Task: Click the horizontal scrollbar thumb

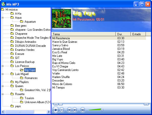Action: click(x=20, y=112)
